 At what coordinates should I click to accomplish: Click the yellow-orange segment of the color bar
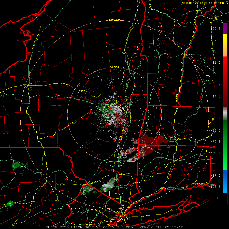[225, 45]
